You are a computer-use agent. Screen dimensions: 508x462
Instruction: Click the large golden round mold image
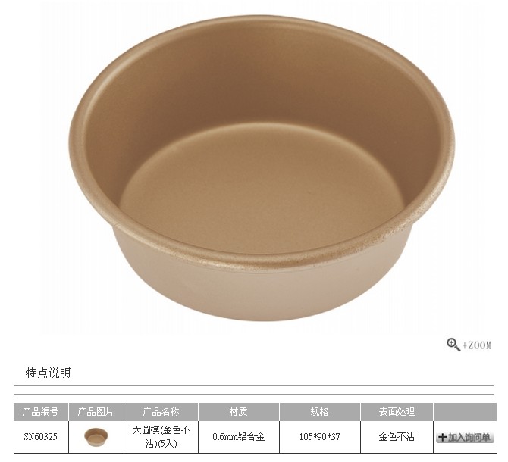click(x=262, y=168)
